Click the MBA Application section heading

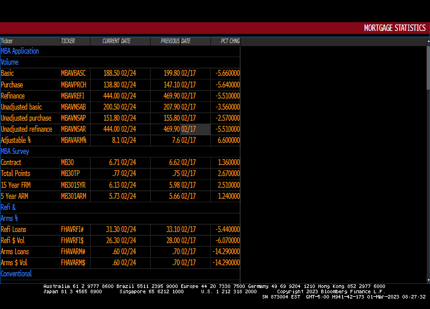pyautogui.click(x=20, y=51)
